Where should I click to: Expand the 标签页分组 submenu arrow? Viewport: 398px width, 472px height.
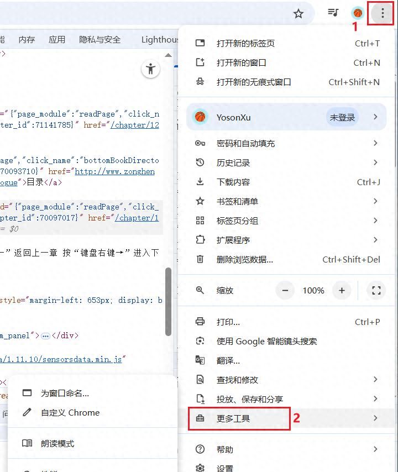click(x=375, y=221)
